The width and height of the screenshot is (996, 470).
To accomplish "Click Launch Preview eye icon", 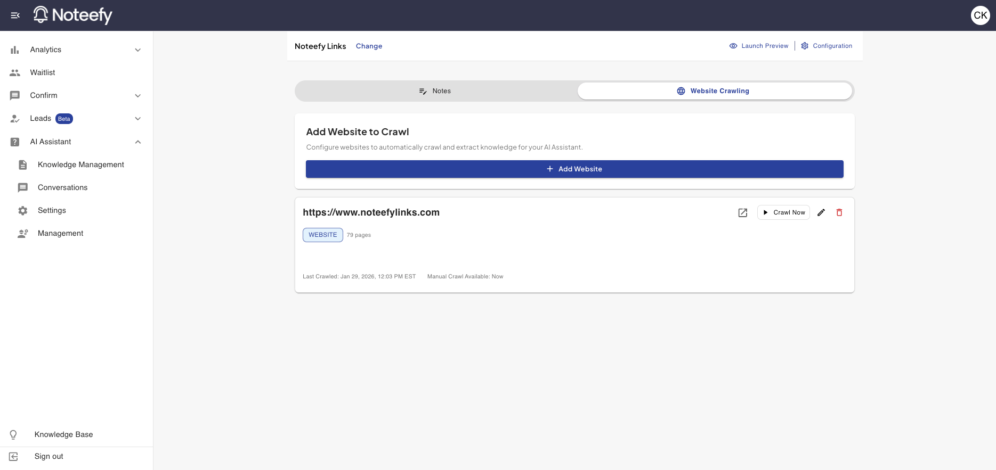I will [x=733, y=46].
